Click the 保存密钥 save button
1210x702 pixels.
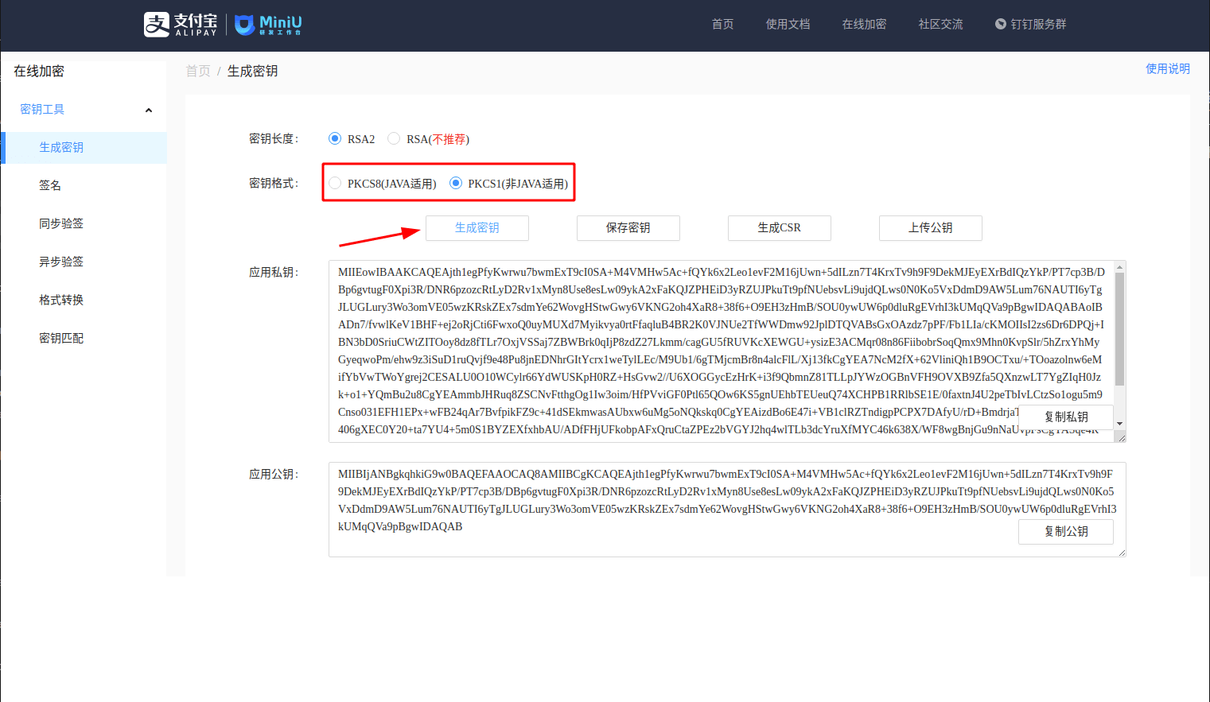[x=628, y=228]
